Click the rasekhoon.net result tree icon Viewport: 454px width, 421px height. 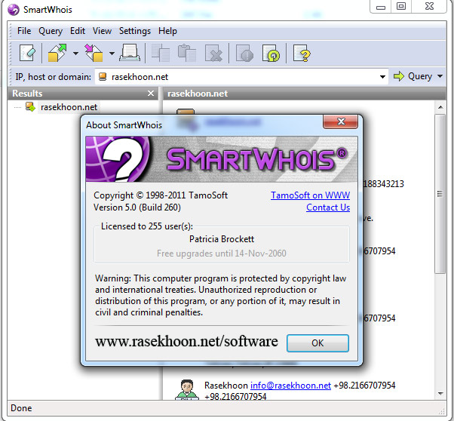pos(30,107)
